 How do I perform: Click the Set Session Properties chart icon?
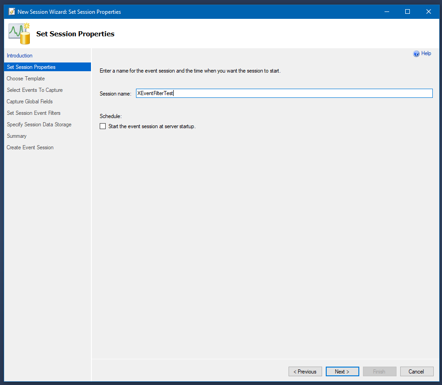(x=19, y=34)
